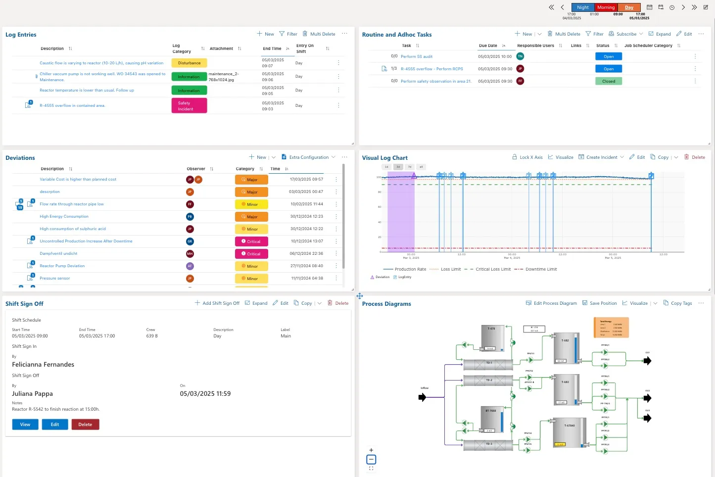Expand the Subscribe dropdown in Routine Tasks
715x477 pixels.
tap(641, 34)
